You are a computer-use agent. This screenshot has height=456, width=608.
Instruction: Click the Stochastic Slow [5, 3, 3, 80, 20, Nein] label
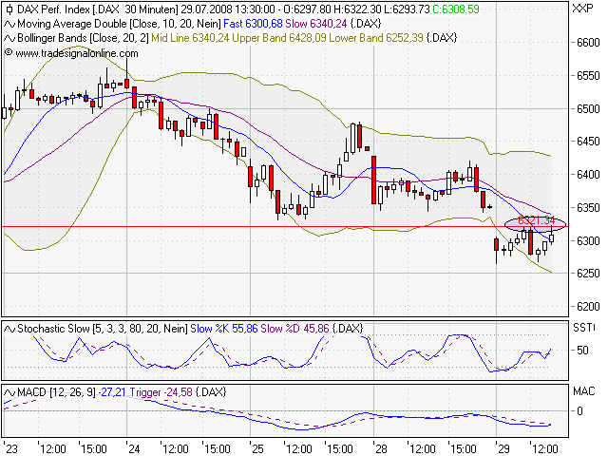point(103,329)
